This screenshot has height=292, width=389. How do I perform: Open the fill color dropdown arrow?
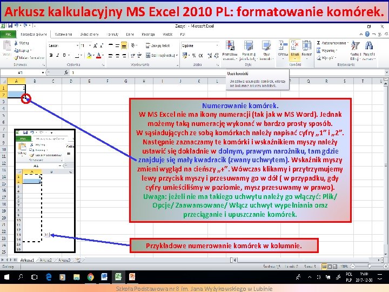[93, 56]
